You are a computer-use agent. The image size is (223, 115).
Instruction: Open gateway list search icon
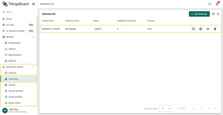click(x=218, y=14)
